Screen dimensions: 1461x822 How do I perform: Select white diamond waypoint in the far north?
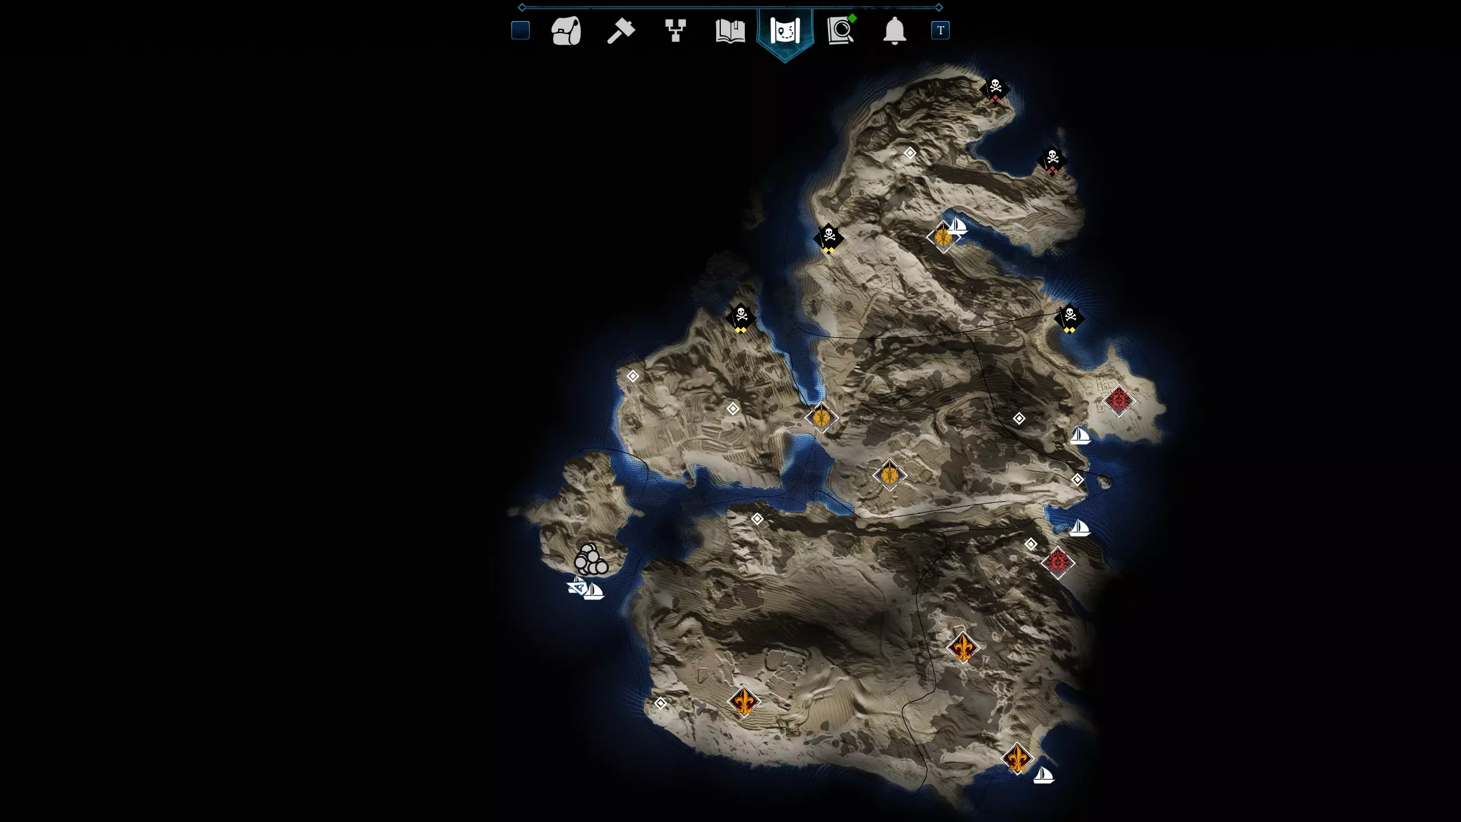pyautogui.click(x=910, y=153)
